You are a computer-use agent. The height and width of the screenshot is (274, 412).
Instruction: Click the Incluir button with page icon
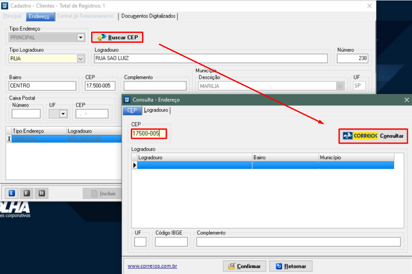103,194
